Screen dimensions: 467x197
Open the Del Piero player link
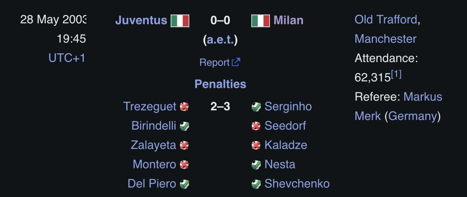(x=152, y=184)
